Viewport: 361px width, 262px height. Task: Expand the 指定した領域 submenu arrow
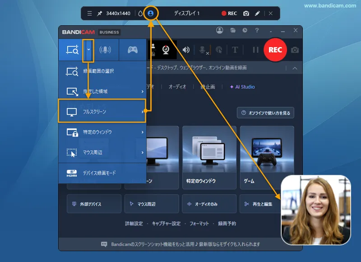[x=143, y=92]
